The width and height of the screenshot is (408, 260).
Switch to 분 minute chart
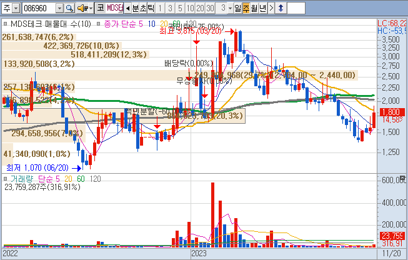[136, 8]
